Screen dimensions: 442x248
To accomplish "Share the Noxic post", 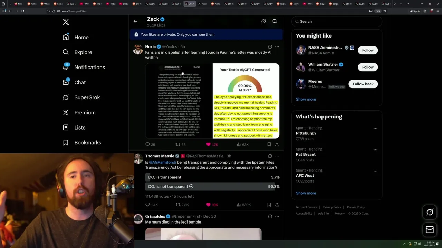I will point(277,144).
